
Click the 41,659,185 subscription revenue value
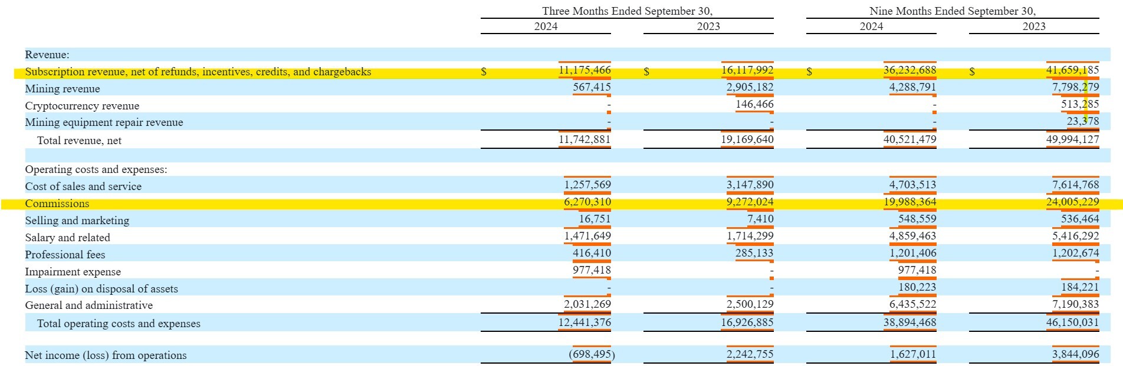[x=1072, y=70]
